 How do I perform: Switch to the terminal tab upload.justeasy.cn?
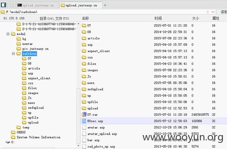tap(36, 5)
